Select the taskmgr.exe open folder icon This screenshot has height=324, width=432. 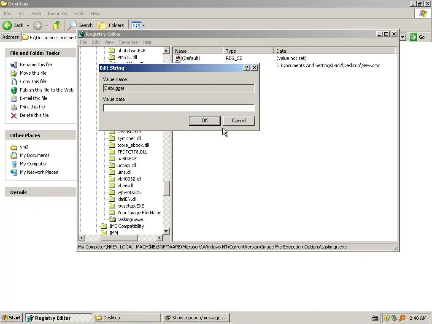pyautogui.click(x=112, y=219)
